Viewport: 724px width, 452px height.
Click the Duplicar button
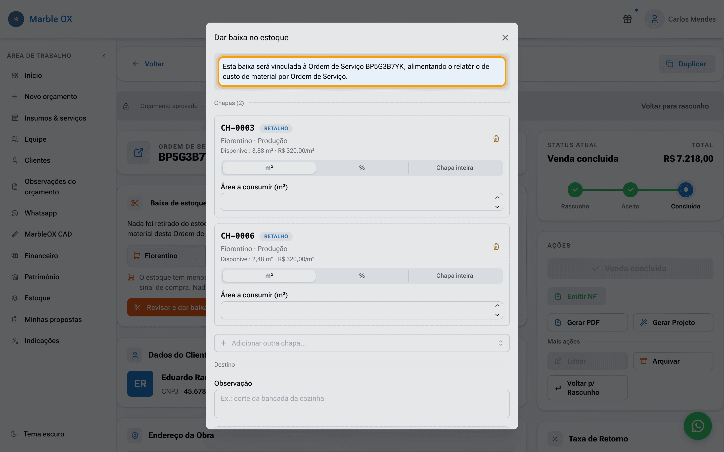(687, 64)
